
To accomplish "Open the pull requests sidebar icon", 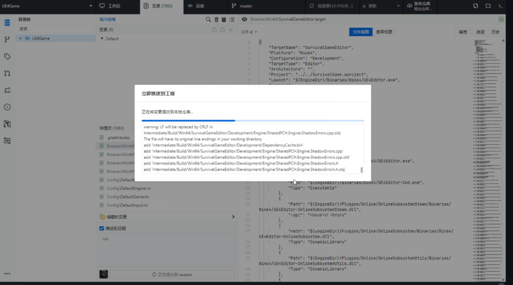I will coord(7,74).
